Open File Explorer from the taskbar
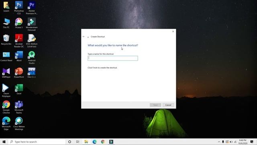Screen dimensions: 257x145 (86, 142)
